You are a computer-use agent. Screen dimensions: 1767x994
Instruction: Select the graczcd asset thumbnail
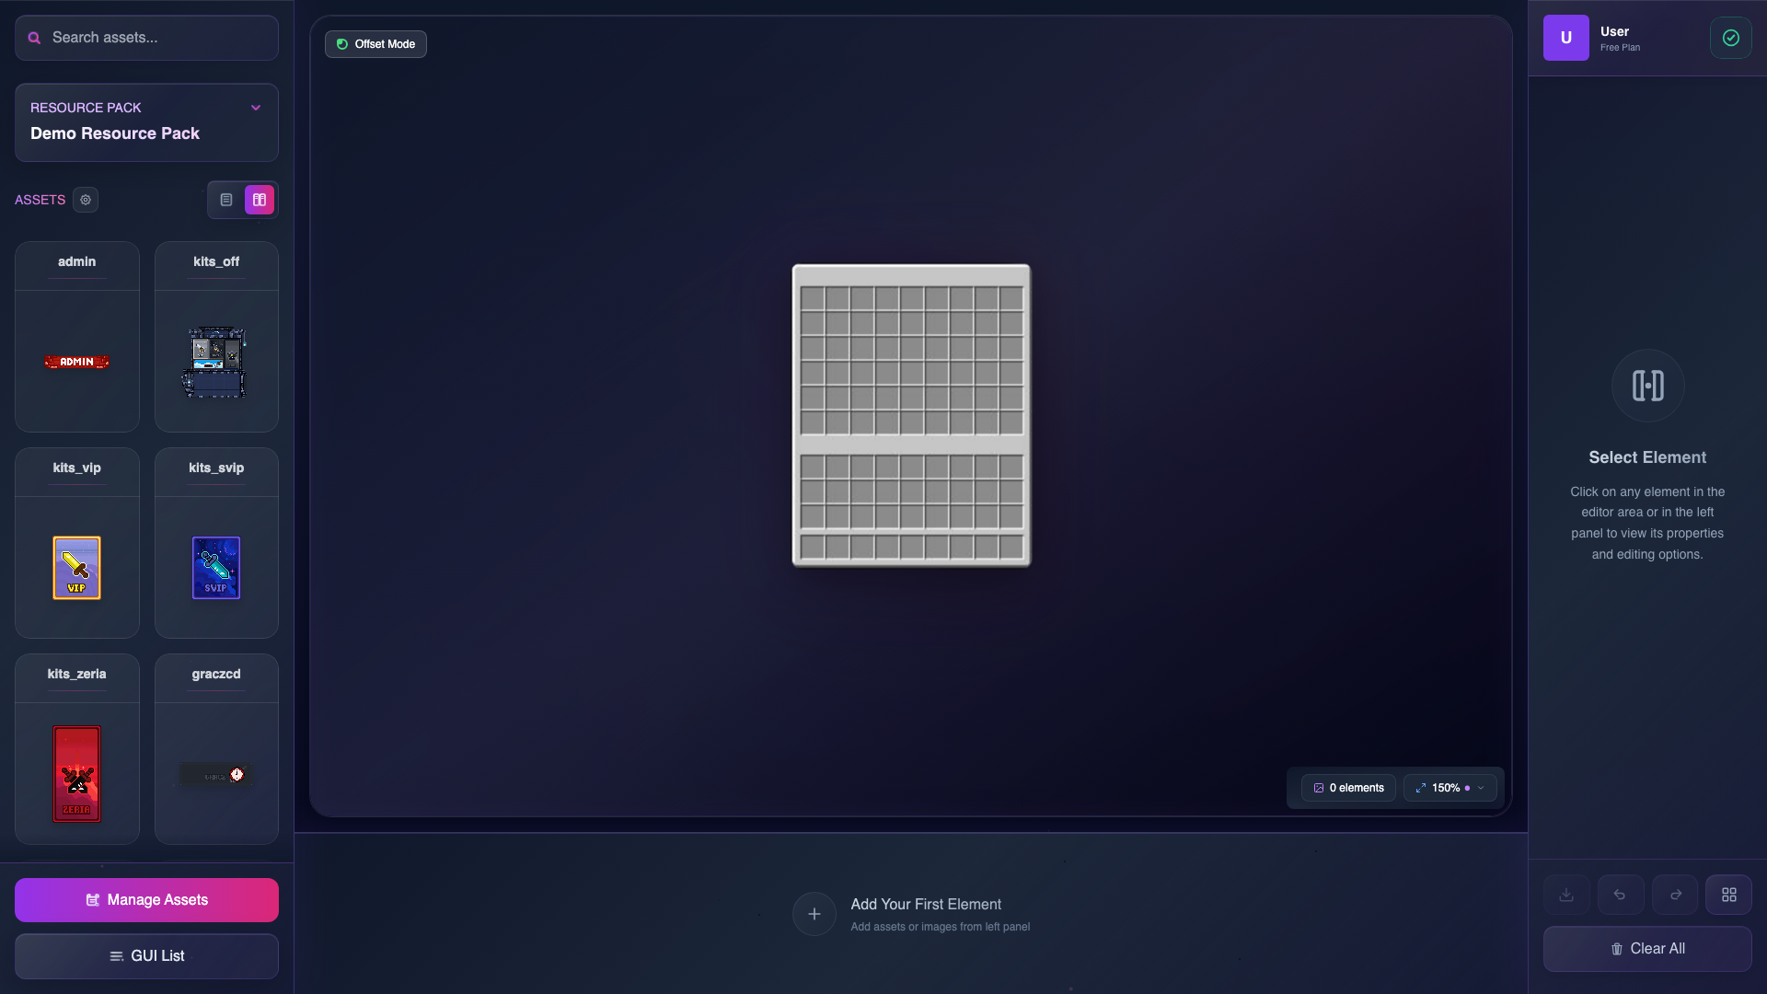[216, 775]
